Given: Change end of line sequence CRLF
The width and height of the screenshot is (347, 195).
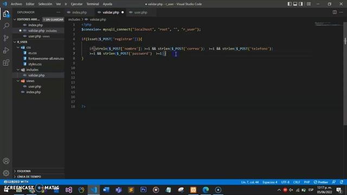Looking at the screenshot, I should pos(297,182).
